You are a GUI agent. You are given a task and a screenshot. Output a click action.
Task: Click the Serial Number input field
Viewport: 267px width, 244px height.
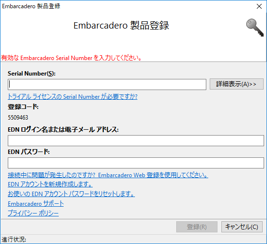(107, 84)
